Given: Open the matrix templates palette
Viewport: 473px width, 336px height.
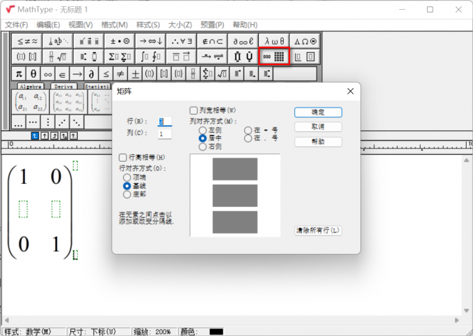Looking at the screenshot, I should point(274,57).
